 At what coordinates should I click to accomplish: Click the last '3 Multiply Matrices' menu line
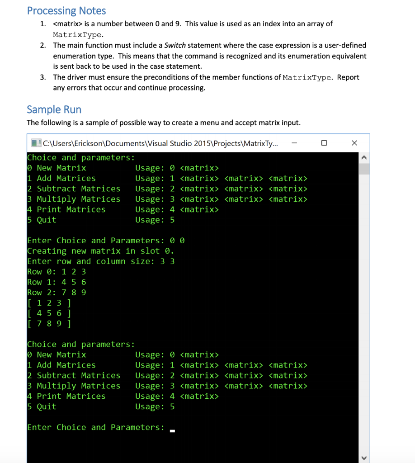(x=167, y=386)
